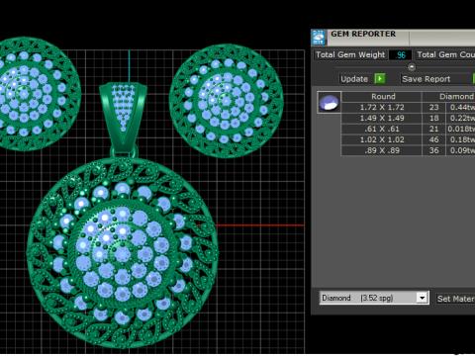This screenshot has height=356, width=475.
Task: Click the Total Gem Weight value field
Action: point(400,54)
